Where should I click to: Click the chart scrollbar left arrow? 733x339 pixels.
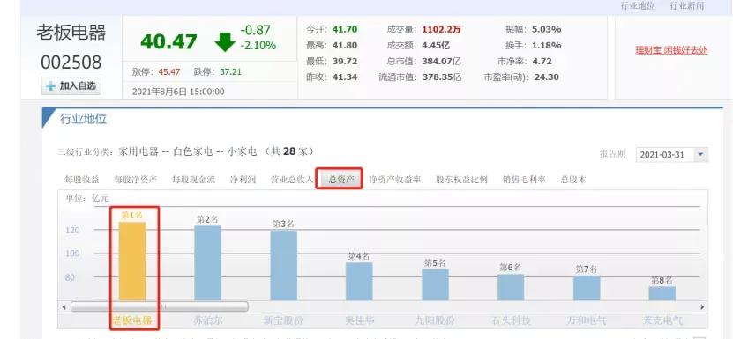pos(64,306)
